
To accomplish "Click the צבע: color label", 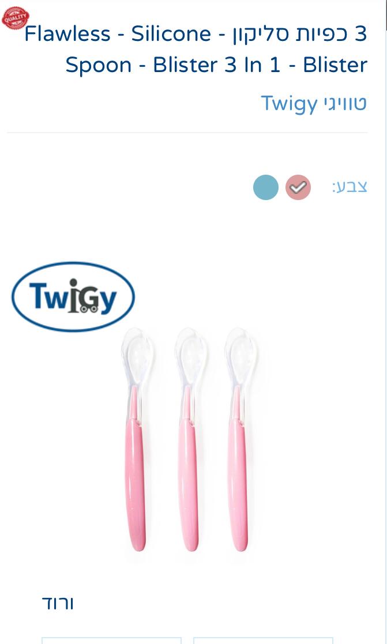I will click(350, 187).
